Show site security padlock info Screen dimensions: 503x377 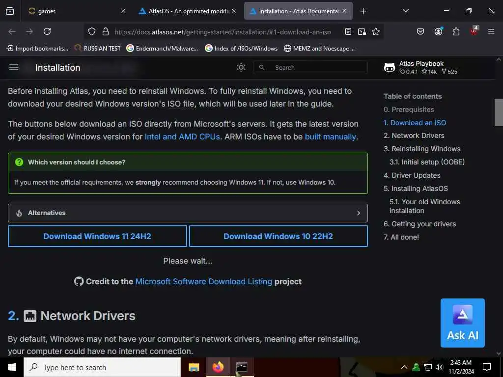pos(105,31)
